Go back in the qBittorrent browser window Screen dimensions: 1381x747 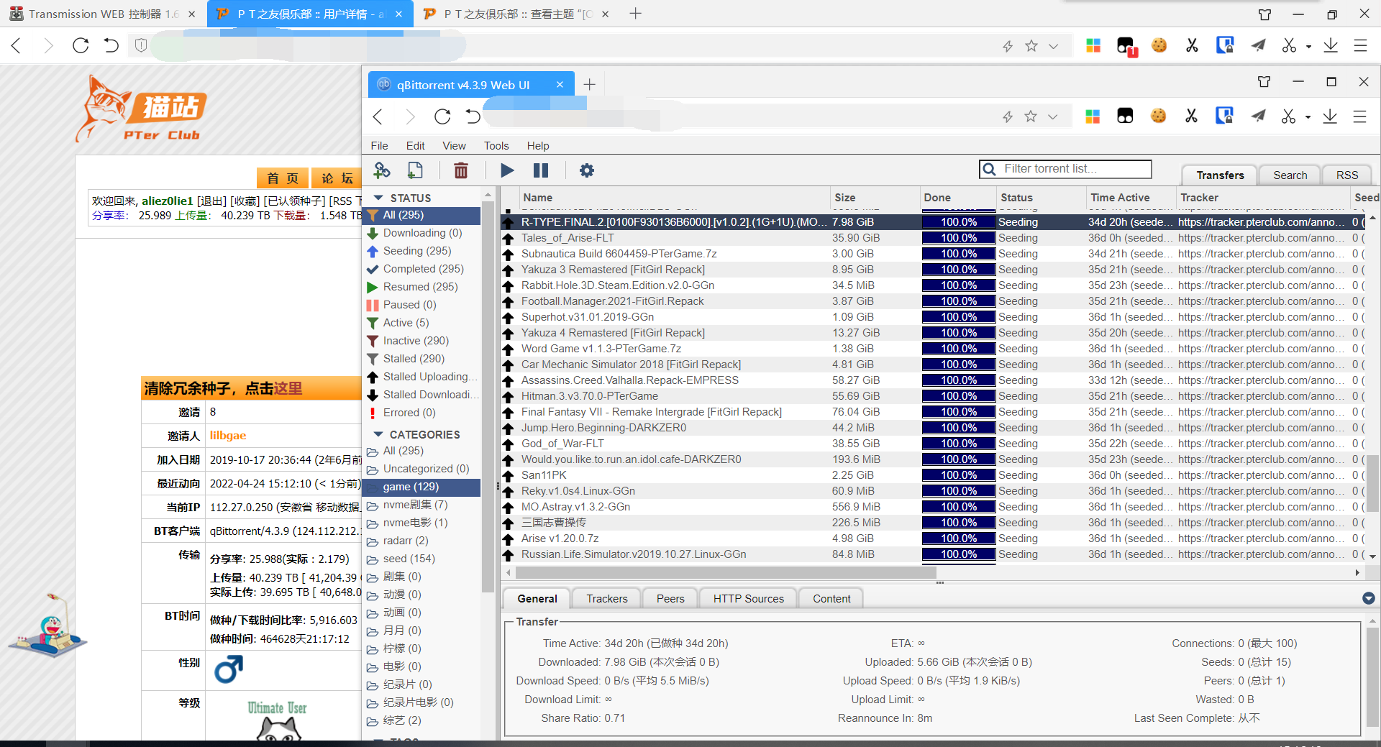(378, 116)
